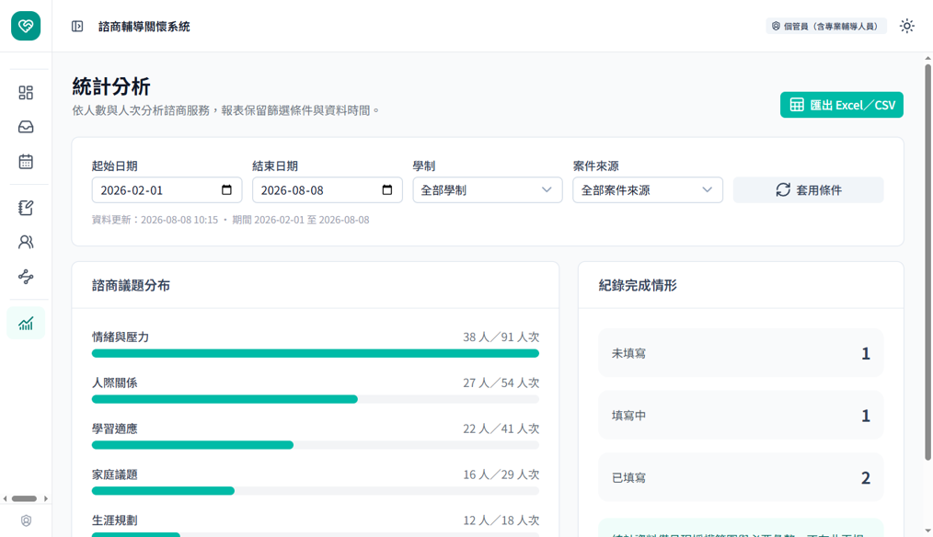The image size is (933, 537).
Task: Open the inbox tray icon in sidebar
Action: click(x=26, y=127)
